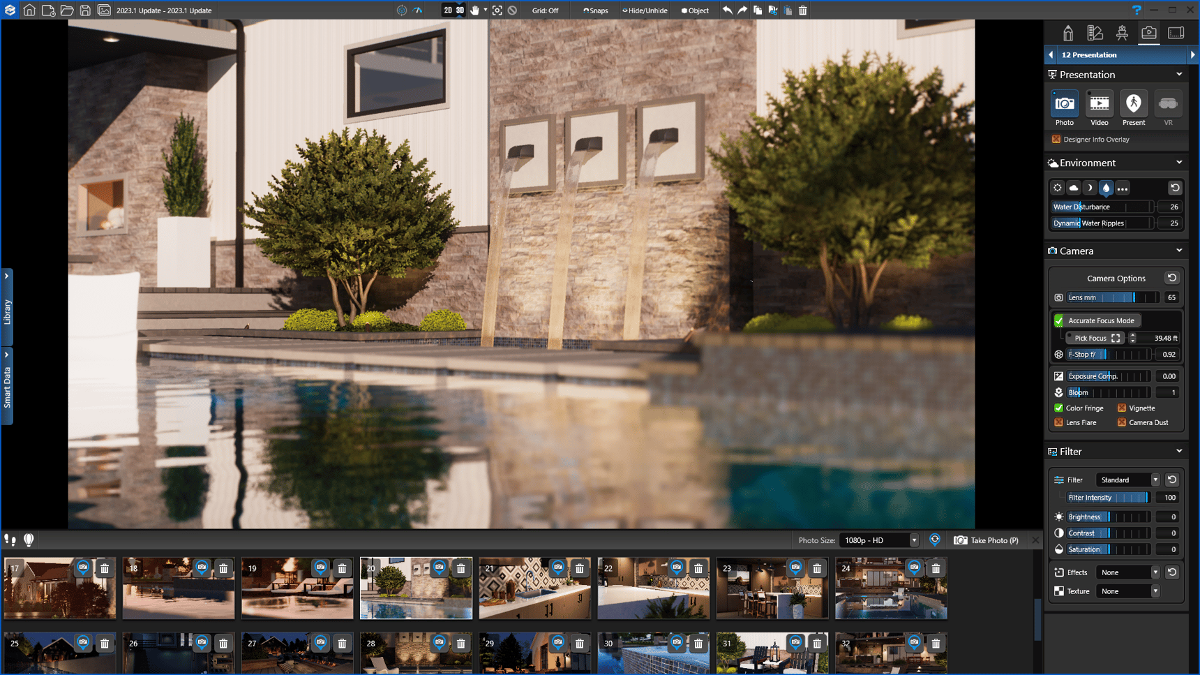Reset Camera Options with the reset icon
This screenshot has height=675, width=1200.
coord(1172,278)
